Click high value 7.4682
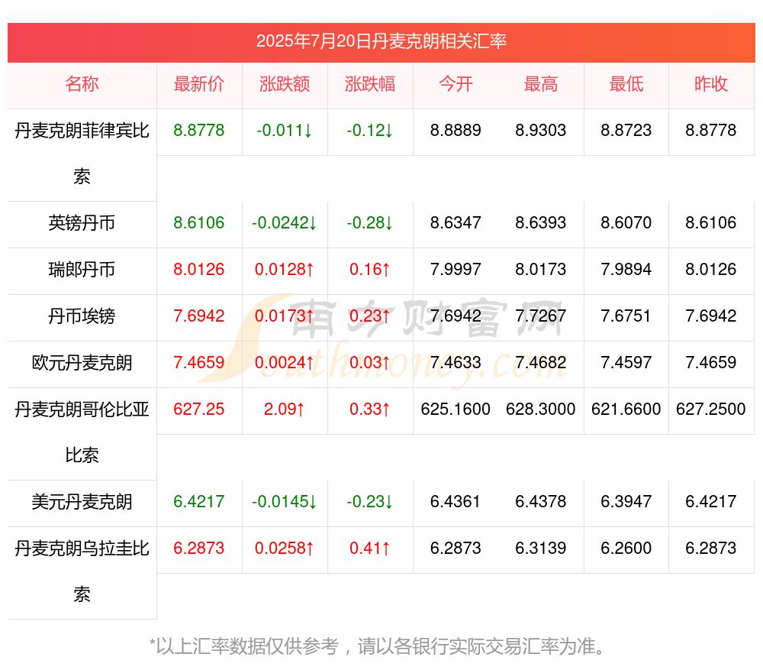This screenshot has width=763, height=670. 541,363
